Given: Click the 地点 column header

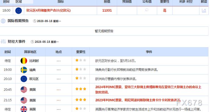Looking at the screenshot, I should (x=59, y=52).
